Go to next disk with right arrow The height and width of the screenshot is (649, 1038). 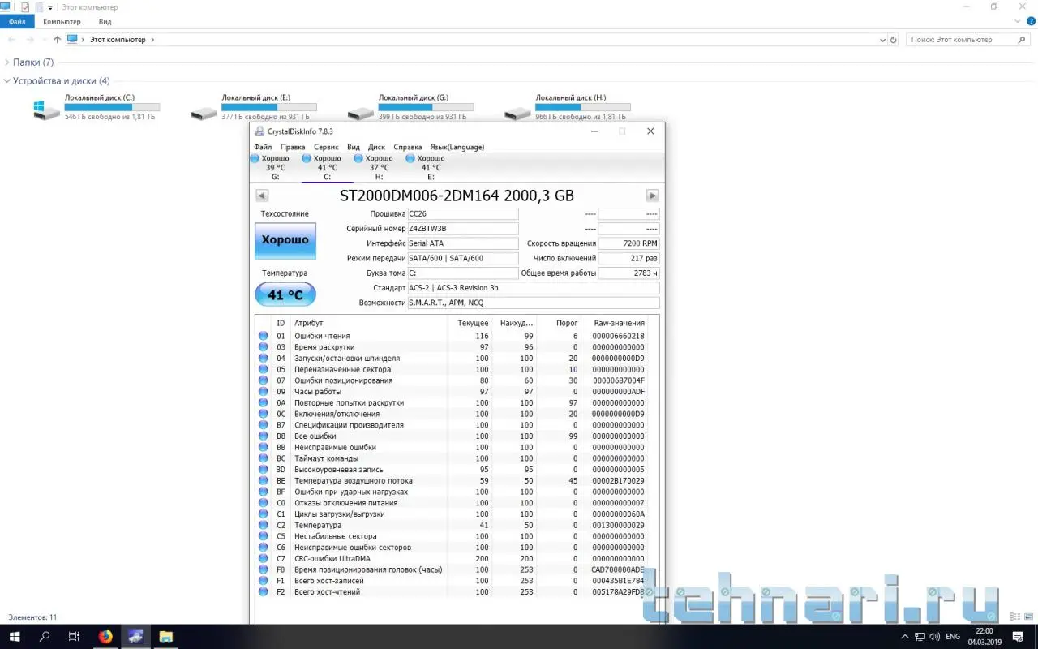[653, 196]
